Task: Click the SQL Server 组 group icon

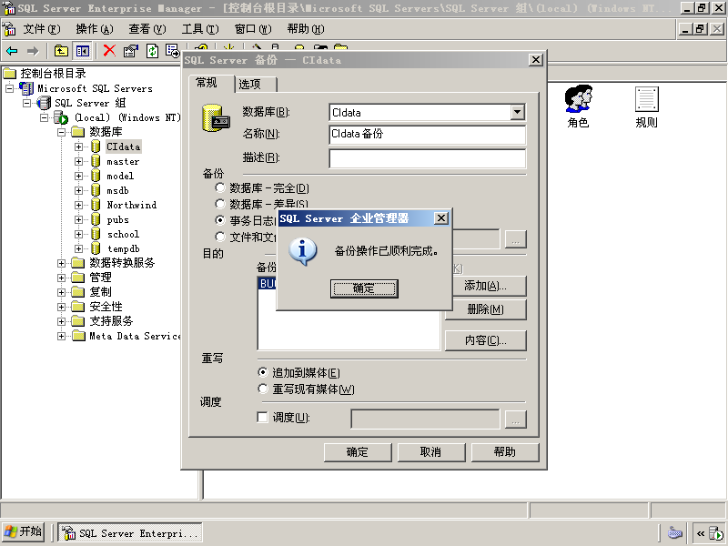Action: point(44,103)
